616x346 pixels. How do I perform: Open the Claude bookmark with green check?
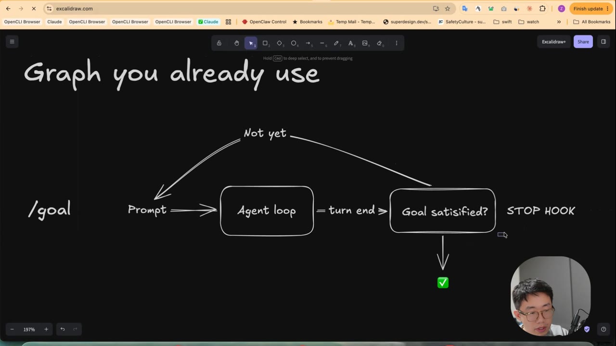[208, 22]
